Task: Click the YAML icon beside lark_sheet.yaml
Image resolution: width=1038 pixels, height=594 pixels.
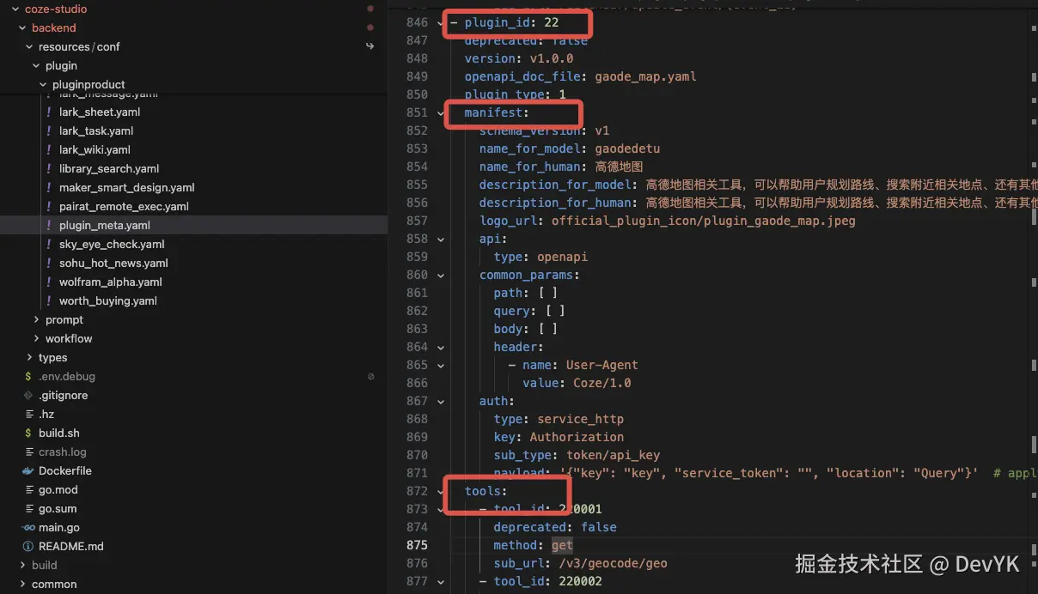Action: tap(50, 112)
